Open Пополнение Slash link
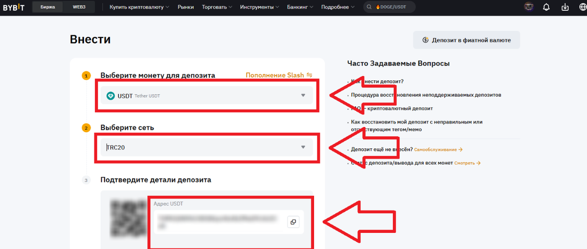587x249 pixels. pos(279,75)
